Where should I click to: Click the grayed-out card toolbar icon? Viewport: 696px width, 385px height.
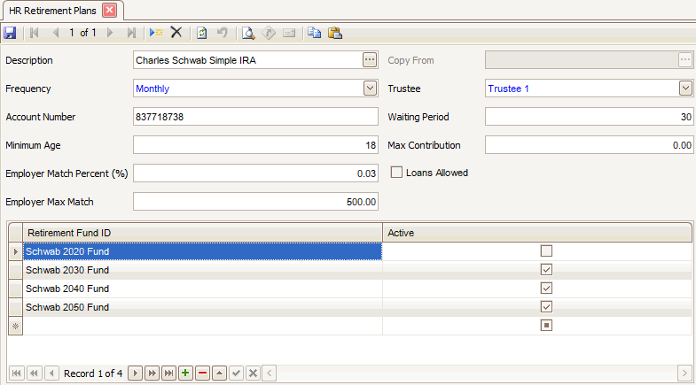[x=289, y=33]
